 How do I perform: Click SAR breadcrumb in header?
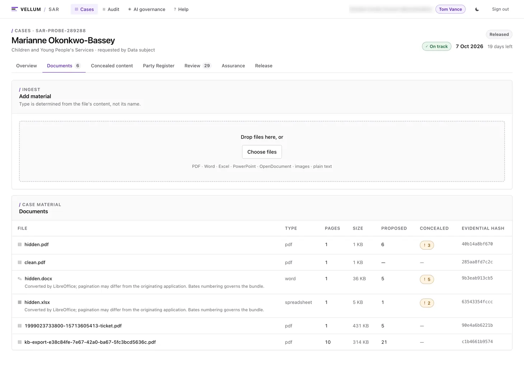tap(54, 9)
